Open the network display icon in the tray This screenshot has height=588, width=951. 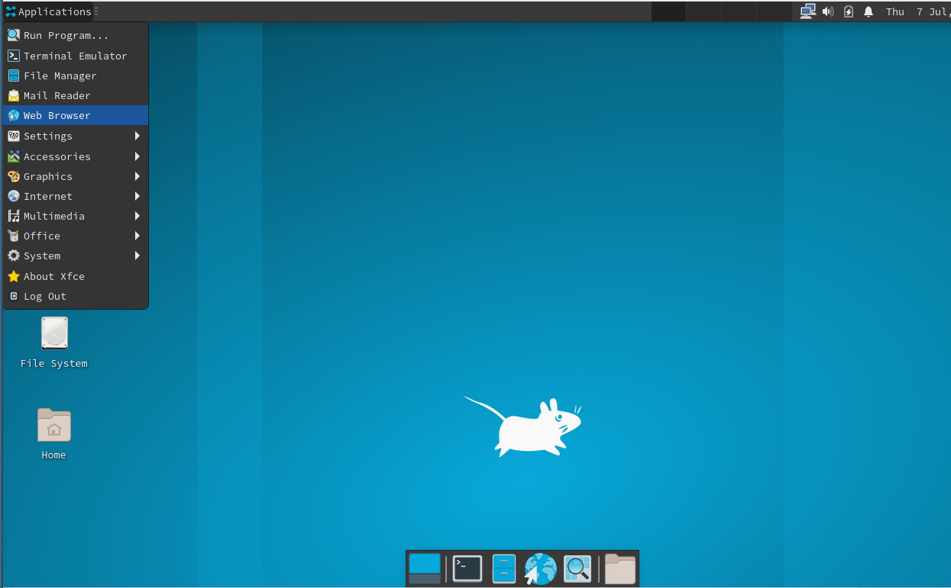pos(807,11)
